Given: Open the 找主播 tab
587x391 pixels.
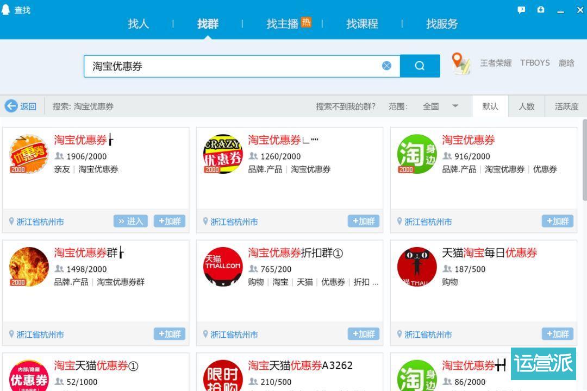Looking at the screenshot, I should [x=282, y=24].
